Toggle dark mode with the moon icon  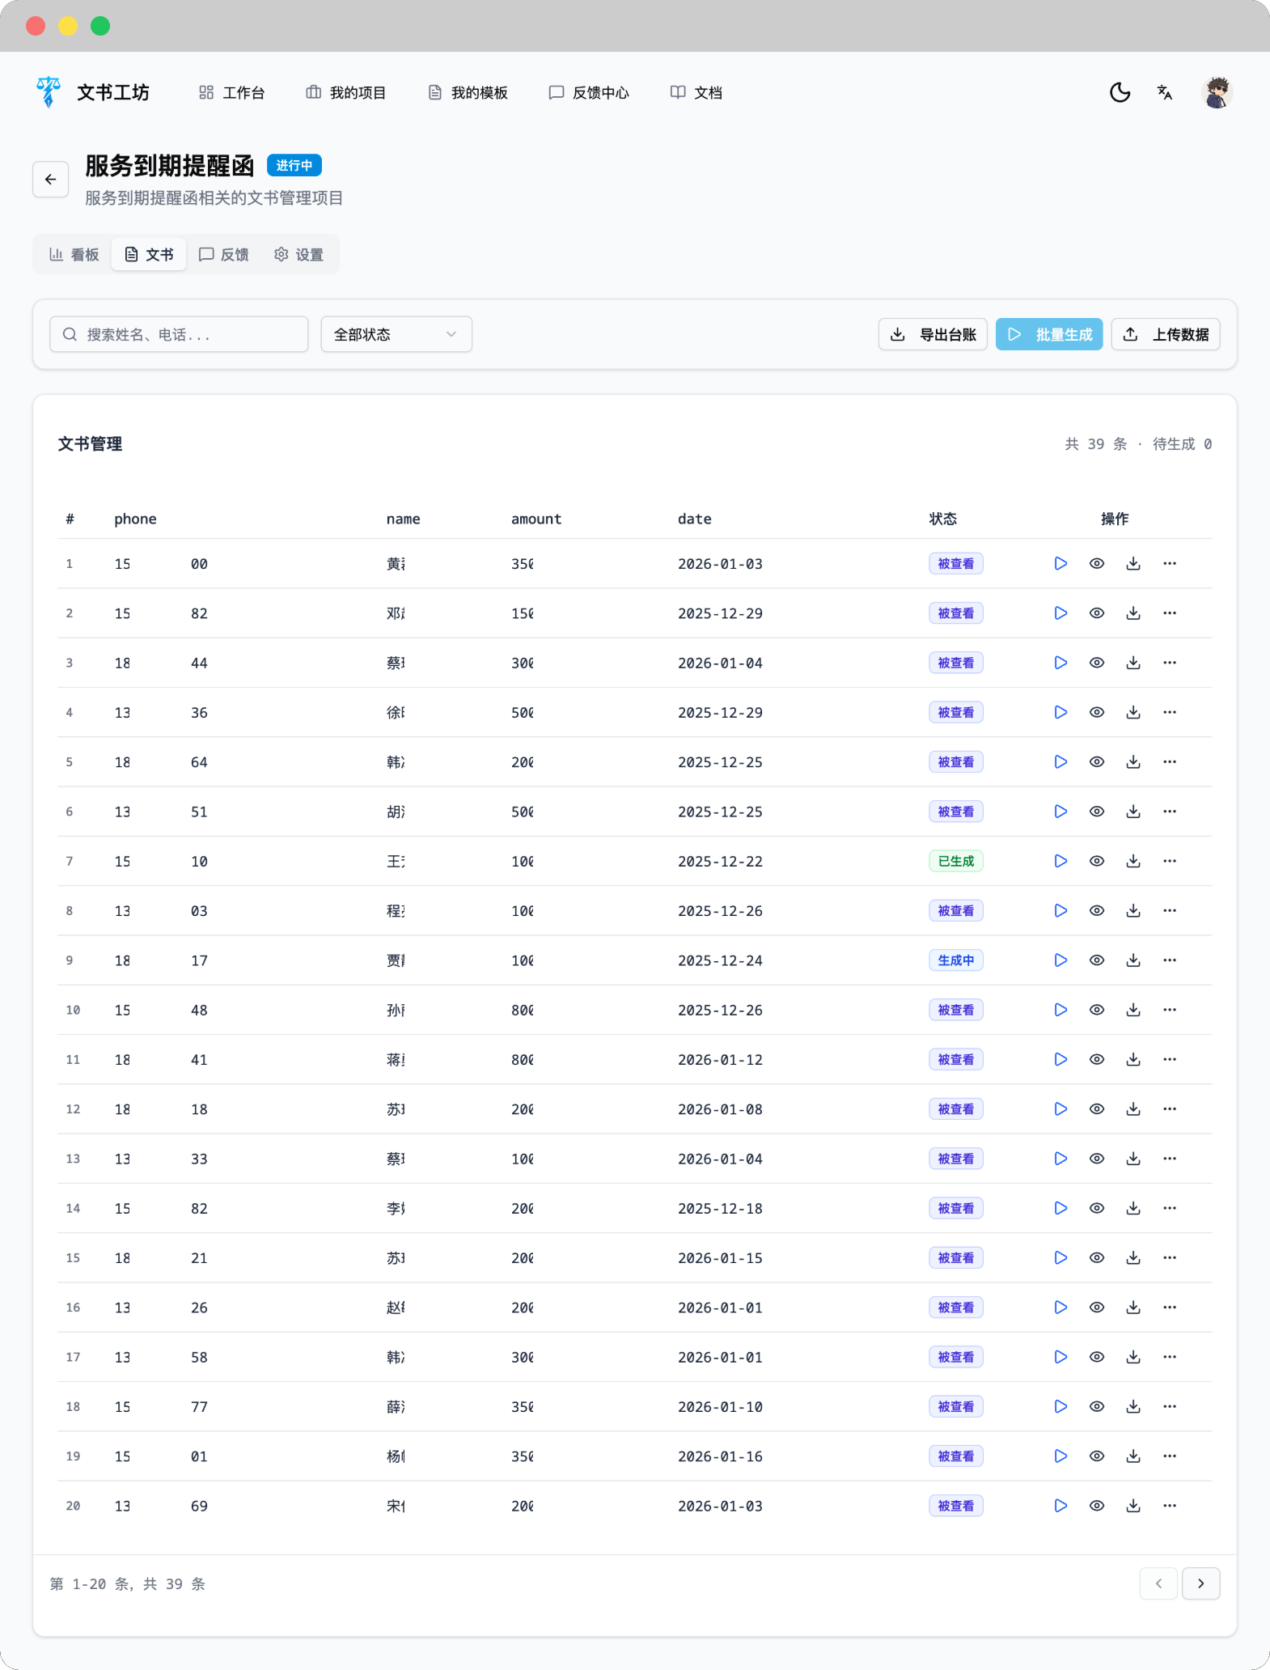tap(1120, 93)
